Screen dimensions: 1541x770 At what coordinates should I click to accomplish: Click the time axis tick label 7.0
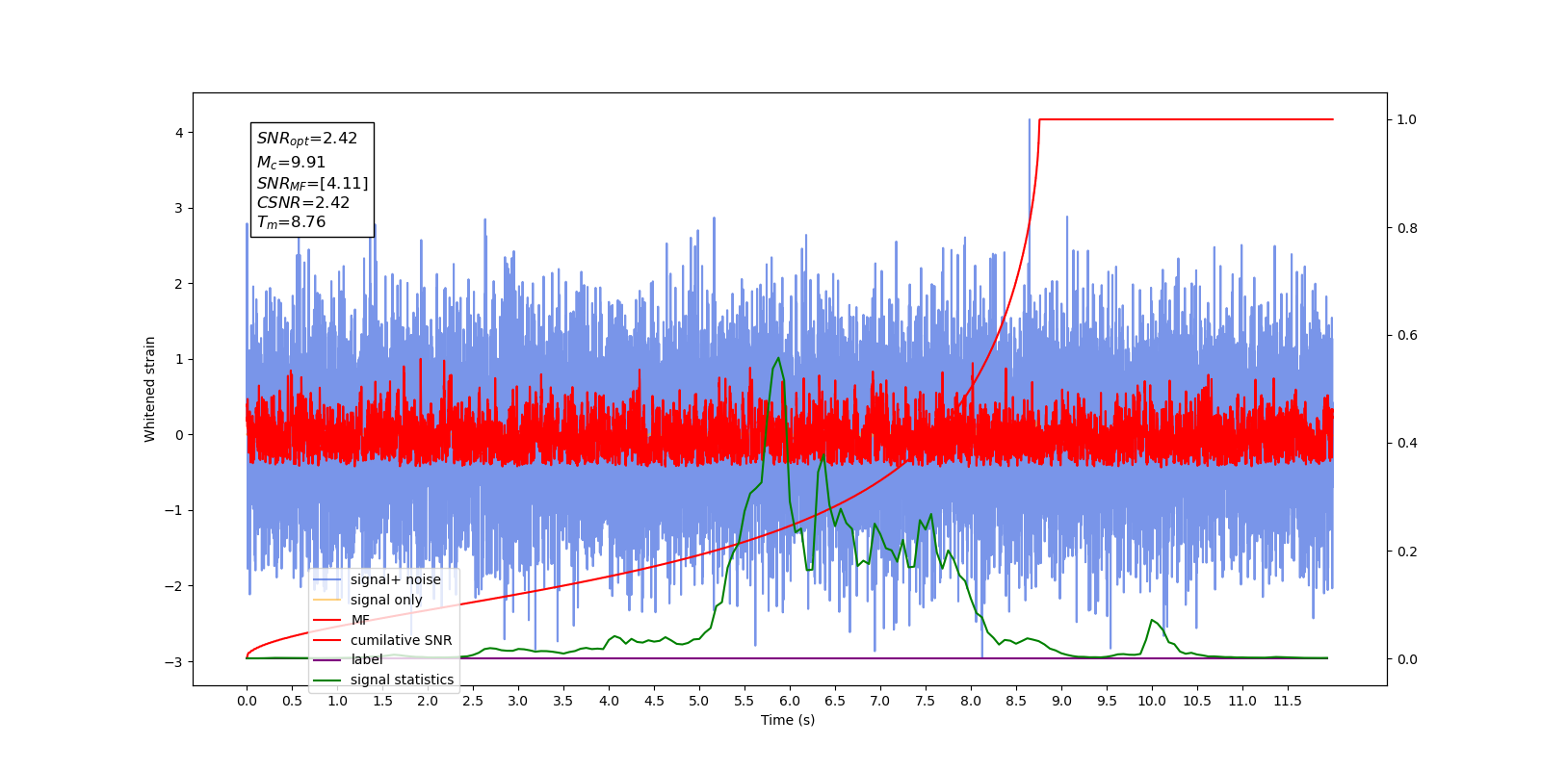click(x=880, y=701)
